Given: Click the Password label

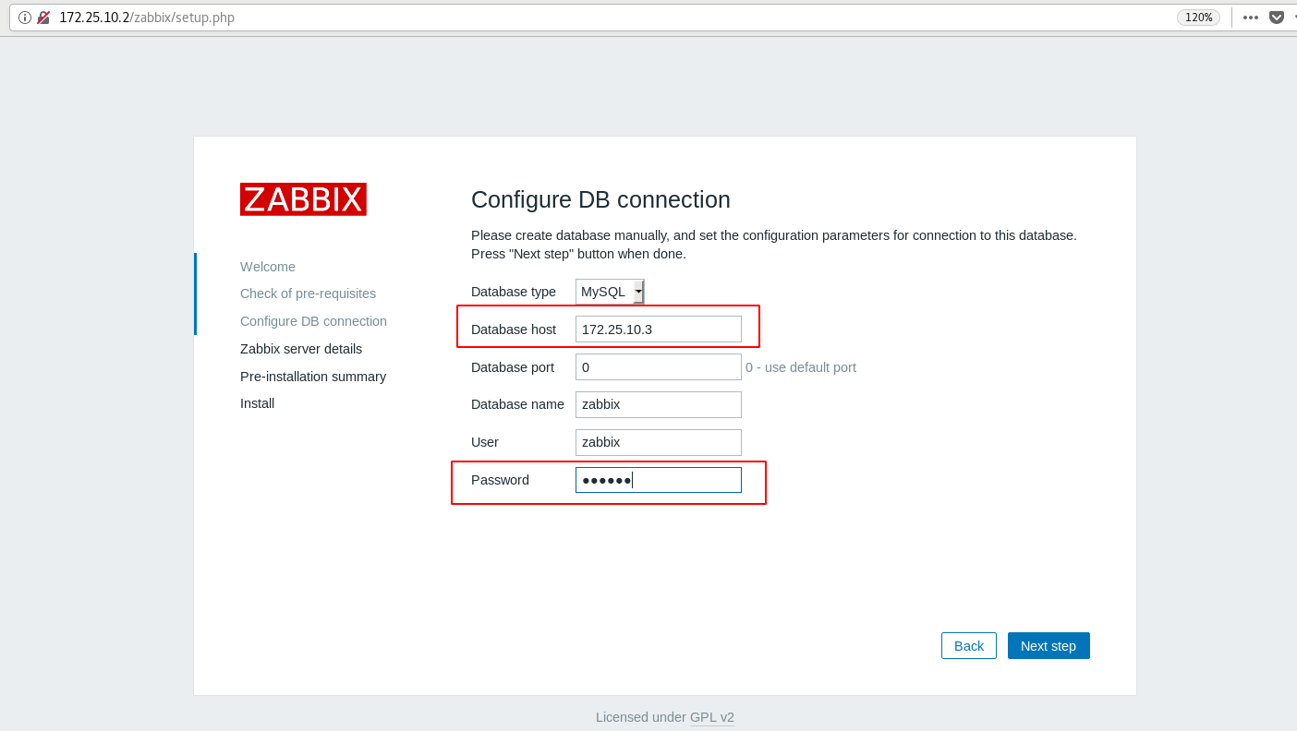Looking at the screenshot, I should coord(500,480).
